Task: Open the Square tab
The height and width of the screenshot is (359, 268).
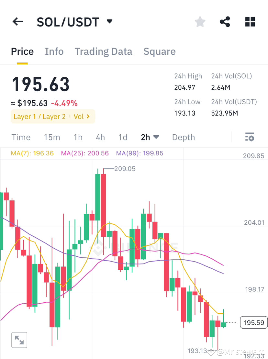Action: [x=159, y=51]
